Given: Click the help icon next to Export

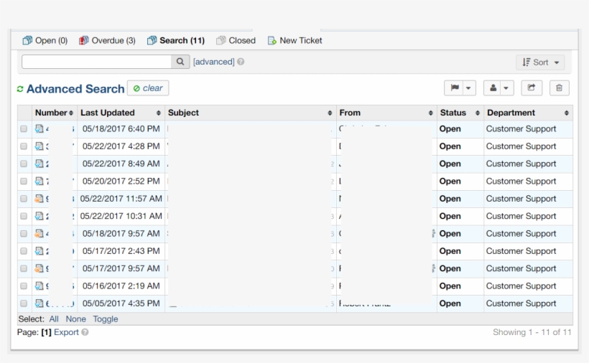Looking at the screenshot, I should (x=85, y=333).
